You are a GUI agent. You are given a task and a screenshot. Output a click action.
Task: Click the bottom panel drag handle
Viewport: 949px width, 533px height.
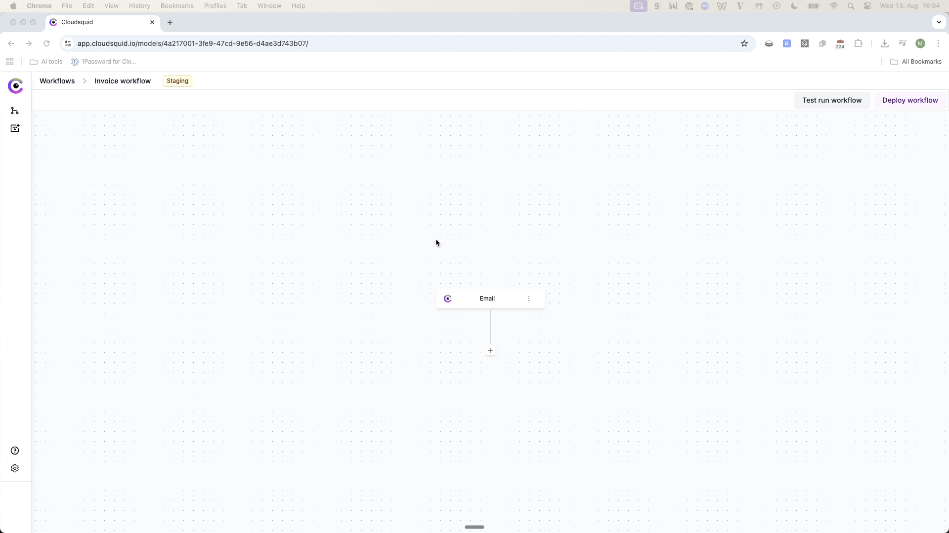[474, 527]
